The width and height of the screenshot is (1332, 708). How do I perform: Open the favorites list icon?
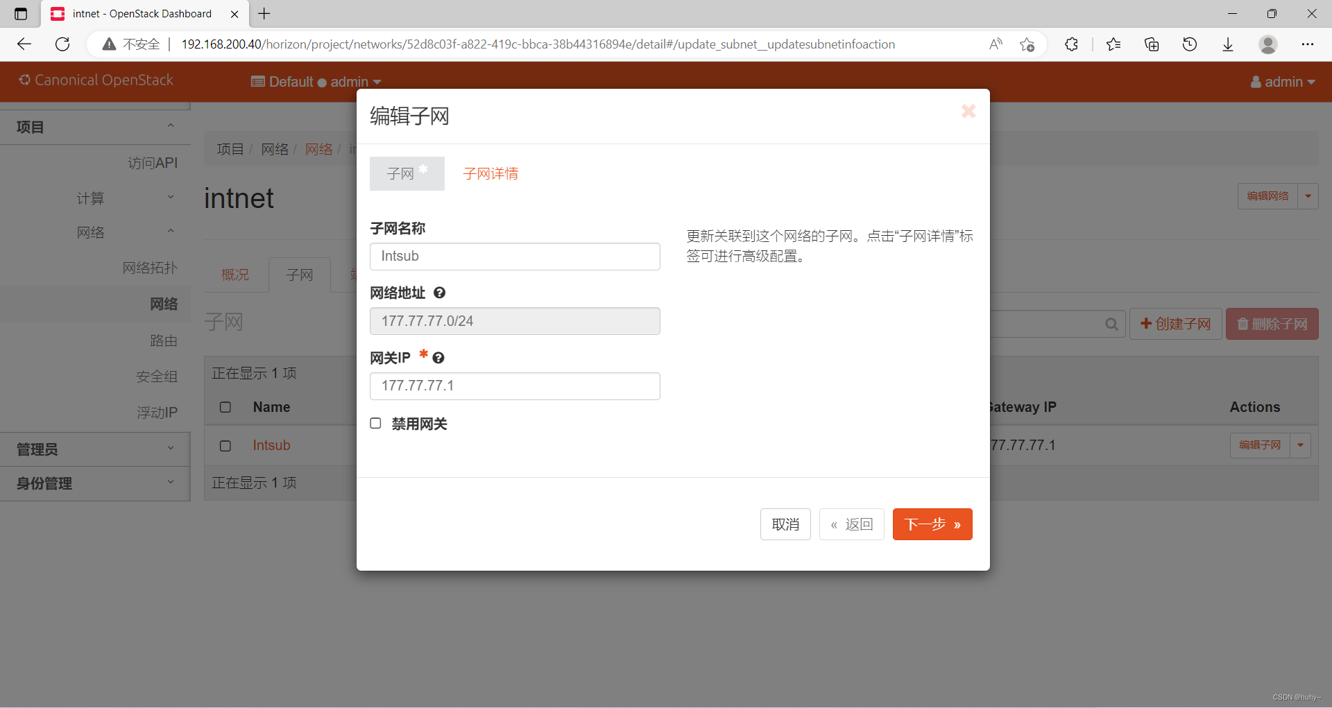[x=1113, y=44]
